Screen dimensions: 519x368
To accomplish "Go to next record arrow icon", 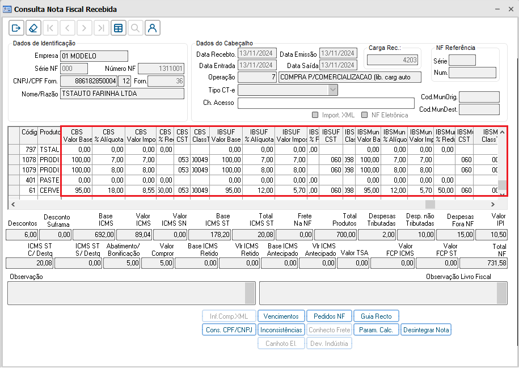I will (85, 28).
